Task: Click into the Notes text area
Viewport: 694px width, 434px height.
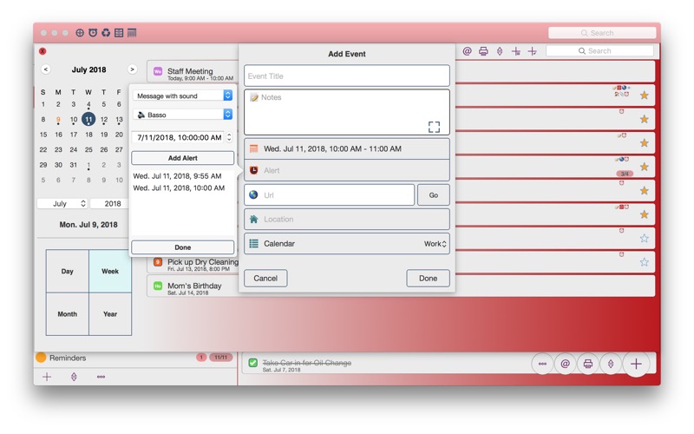Action: [x=346, y=113]
